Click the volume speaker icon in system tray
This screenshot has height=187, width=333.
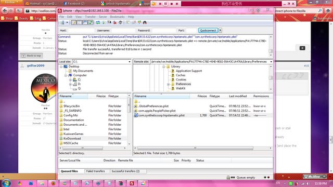[308, 183]
